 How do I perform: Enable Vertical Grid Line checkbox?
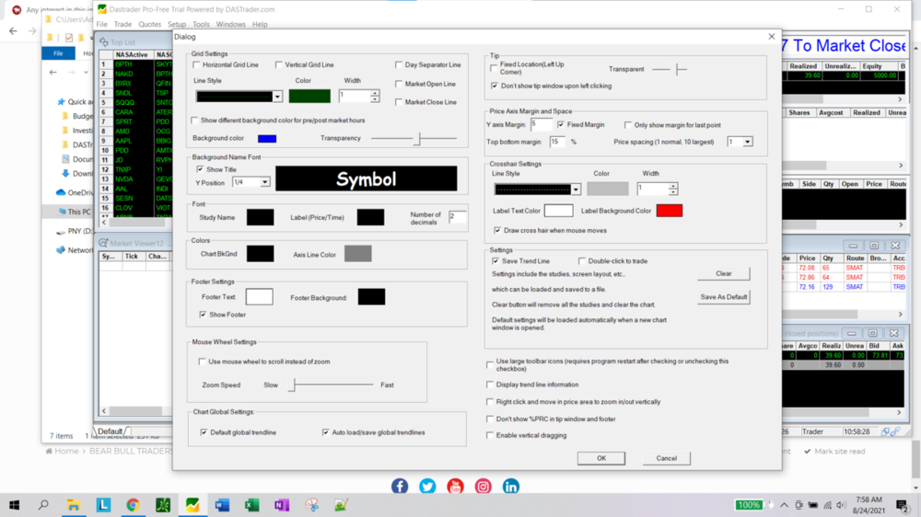[x=279, y=64]
